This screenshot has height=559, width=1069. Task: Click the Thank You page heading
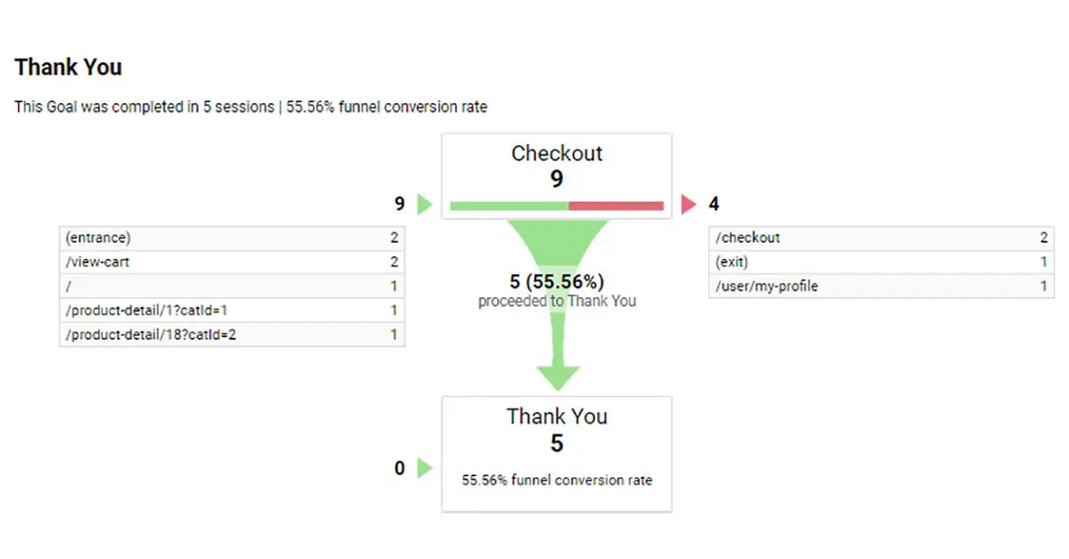tap(69, 67)
